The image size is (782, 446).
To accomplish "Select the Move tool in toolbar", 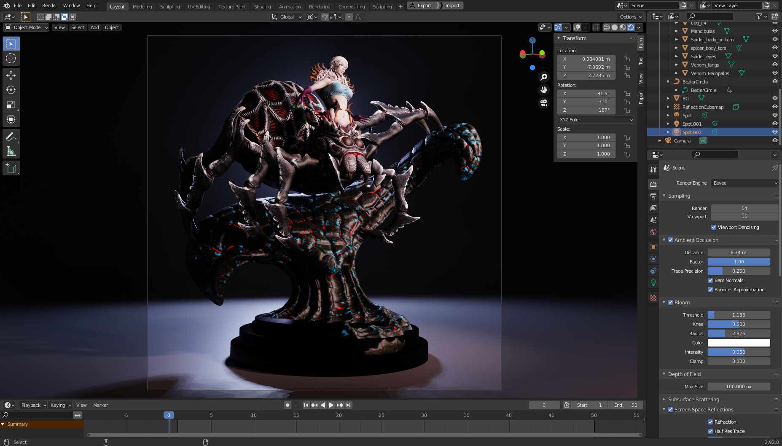I will pyautogui.click(x=11, y=75).
